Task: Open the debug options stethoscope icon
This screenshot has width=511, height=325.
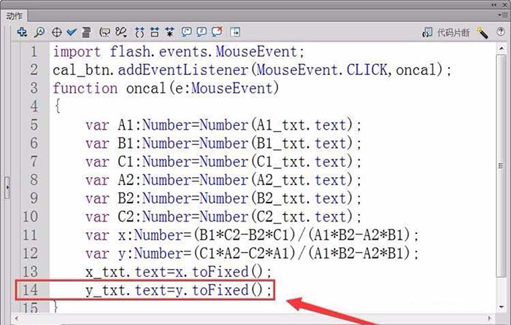Action: 121,32
